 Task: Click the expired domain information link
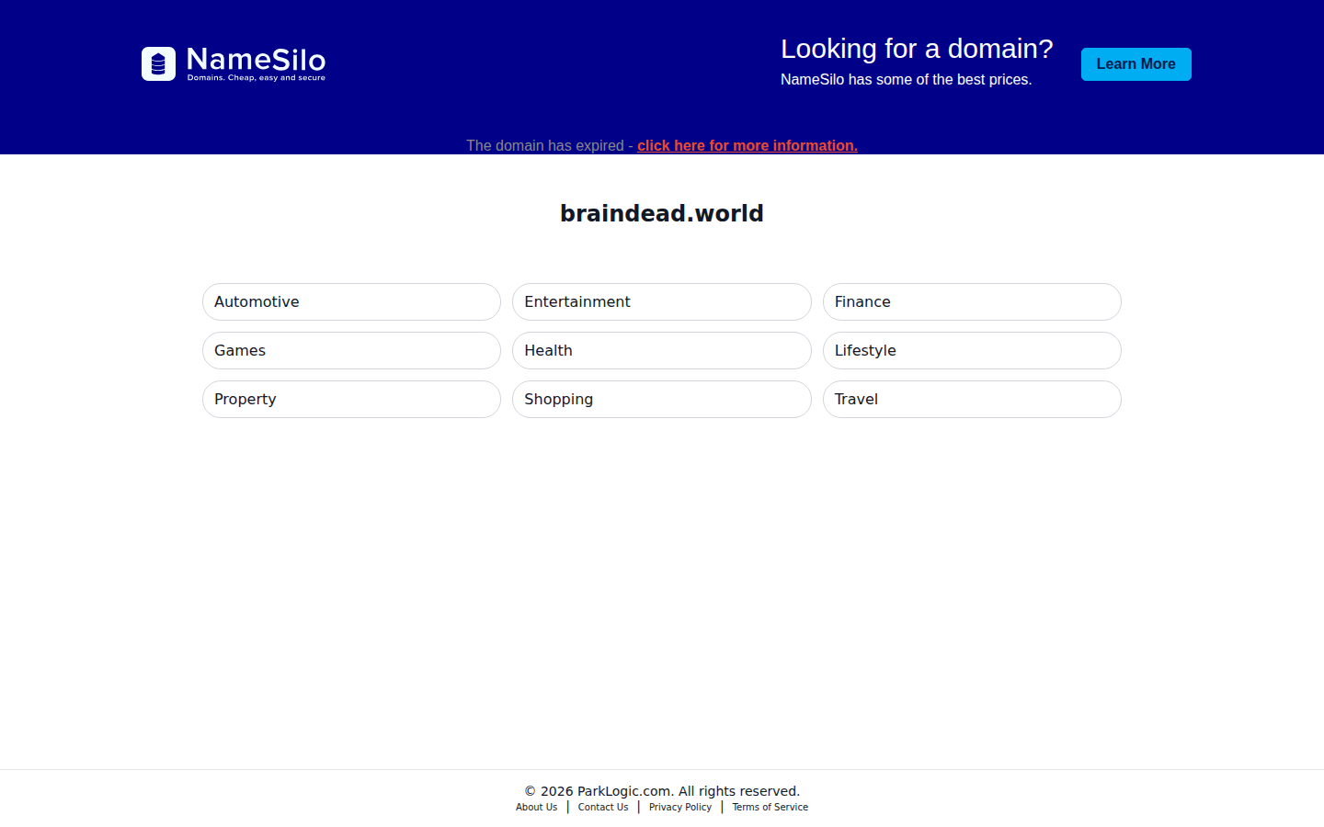click(x=747, y=145)
